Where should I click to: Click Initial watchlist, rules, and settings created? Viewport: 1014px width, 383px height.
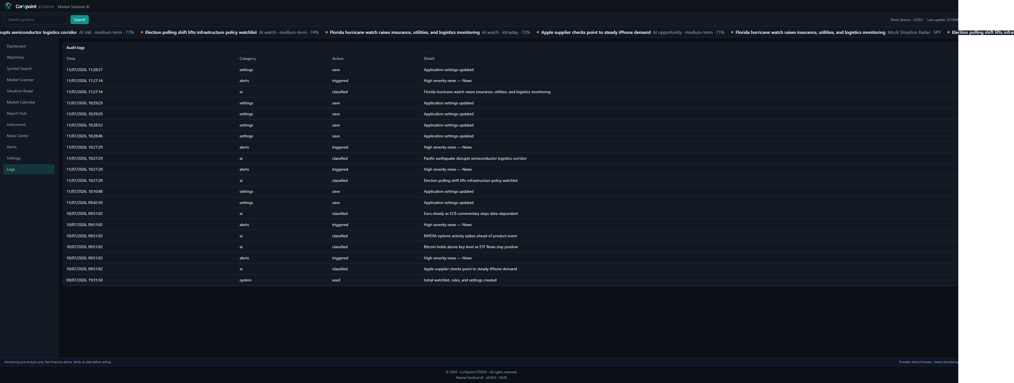click(x=460, y=280)
